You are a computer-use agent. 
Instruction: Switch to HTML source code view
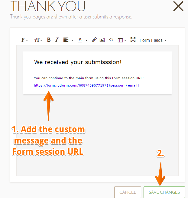click(111, 40)
